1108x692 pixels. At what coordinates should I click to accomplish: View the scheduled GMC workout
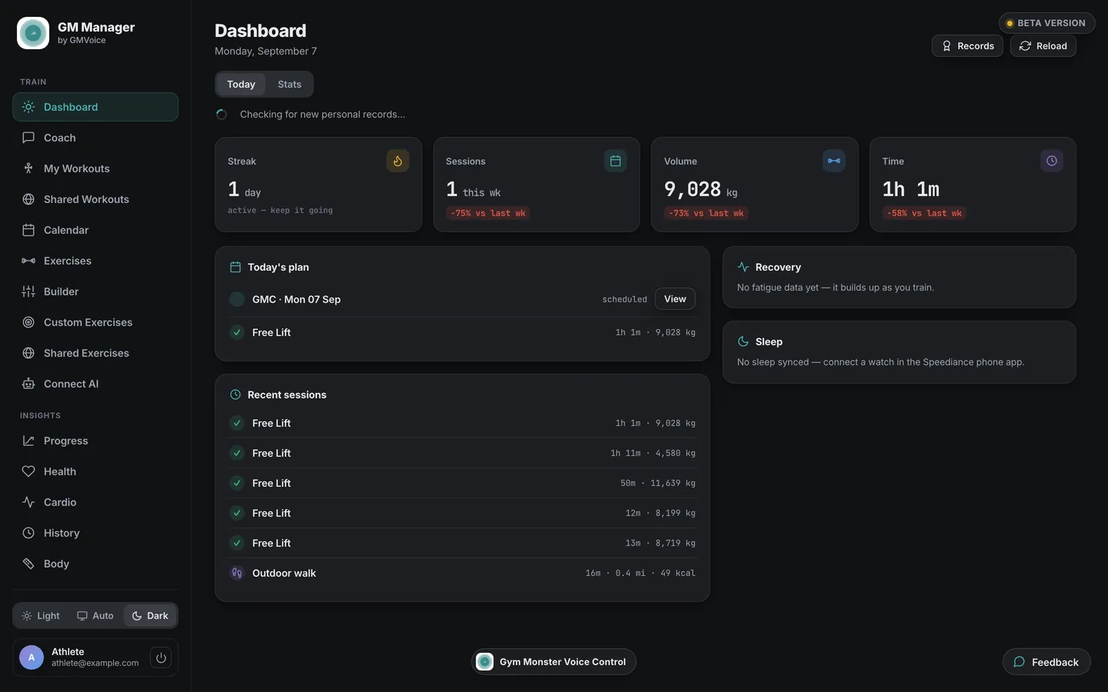675,299
